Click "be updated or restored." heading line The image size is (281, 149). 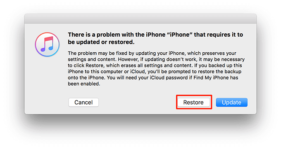point(101,42)
